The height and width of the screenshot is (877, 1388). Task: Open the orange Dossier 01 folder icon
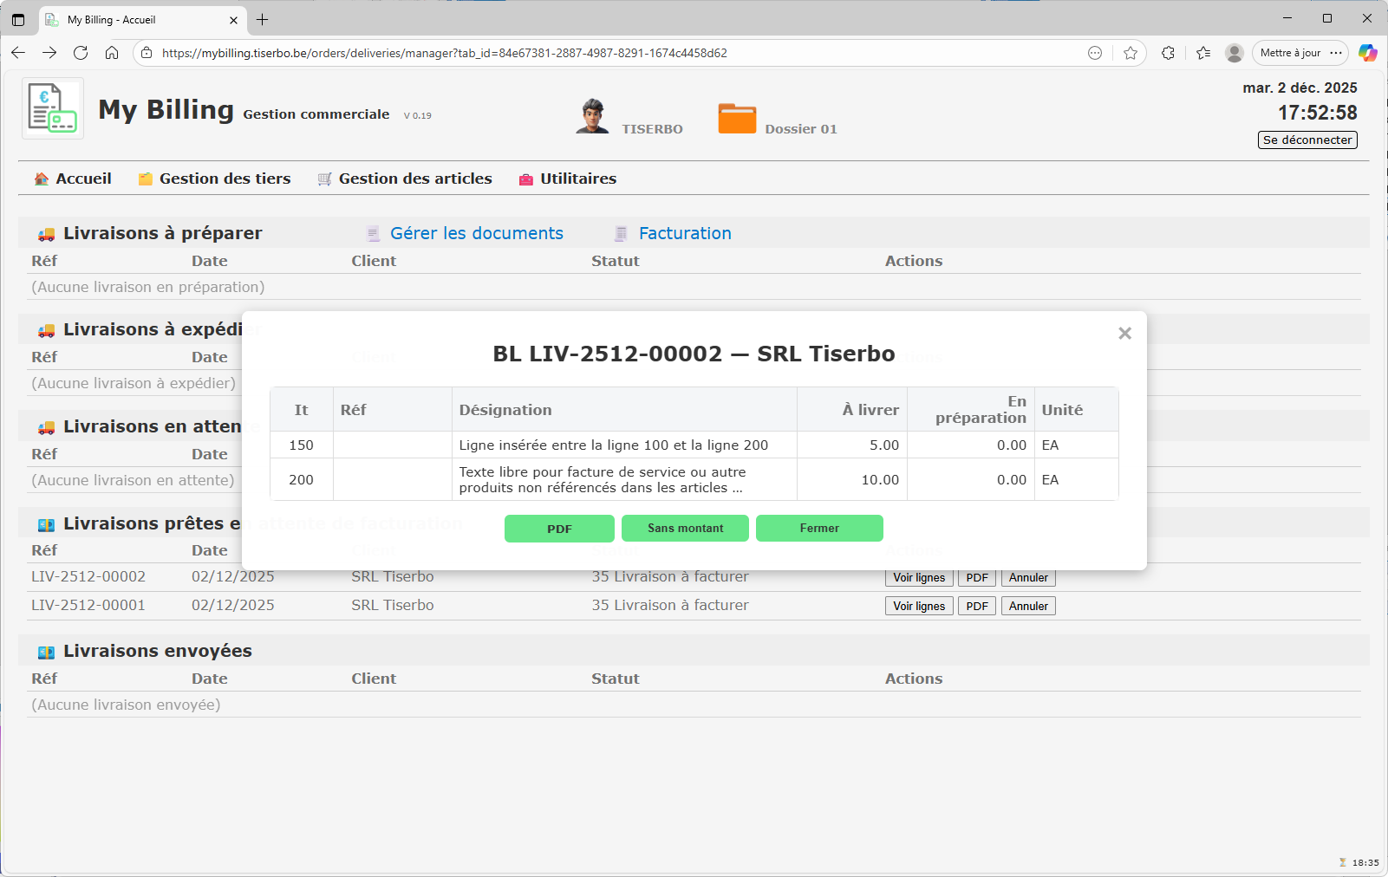coord(737,119)
